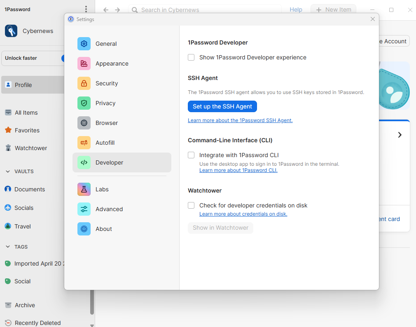Open the Labs flask icon
Screen dimensions: 416x327
[84, 189]
